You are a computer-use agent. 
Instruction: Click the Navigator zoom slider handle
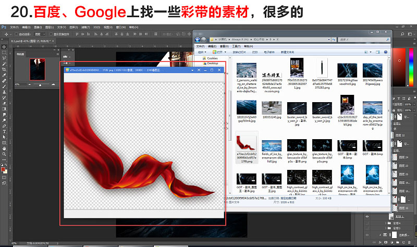pyautogui.click(x=40, y=85)
